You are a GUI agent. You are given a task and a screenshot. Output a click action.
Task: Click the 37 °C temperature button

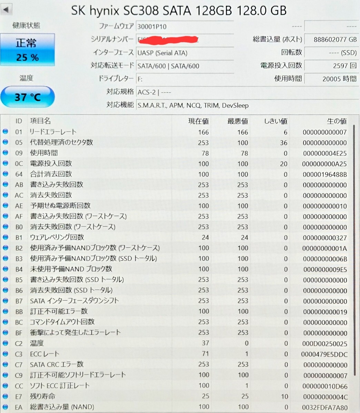coord(28,97)
